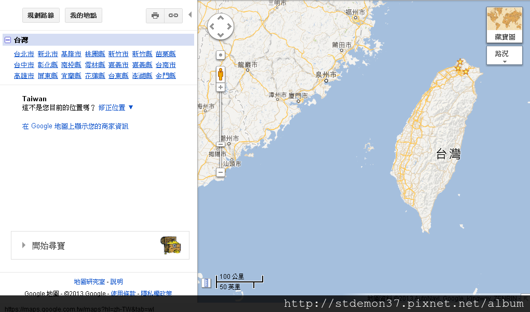The image size is (530, 312).
Task: Open the 台北市 link
Action: [x=24, y=54]
